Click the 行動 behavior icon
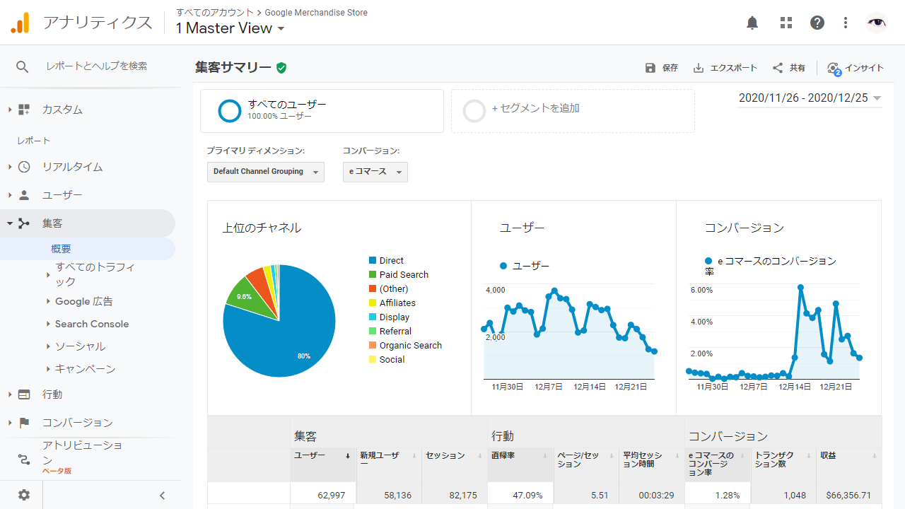This screenshot has height=509, width=905. click(x=24, y=394)
